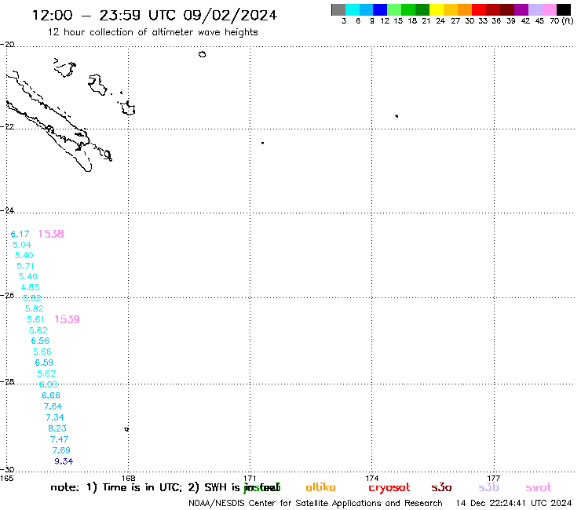
Task: Click the purple swatch in the color legend
Action: pos(521,9)
